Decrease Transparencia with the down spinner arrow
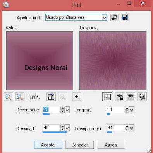153x153 pixels. 127,129
